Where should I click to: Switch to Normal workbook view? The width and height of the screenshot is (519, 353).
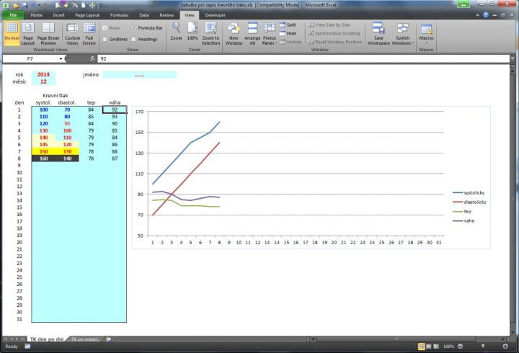pyautogui.click(x=12, y=33)
